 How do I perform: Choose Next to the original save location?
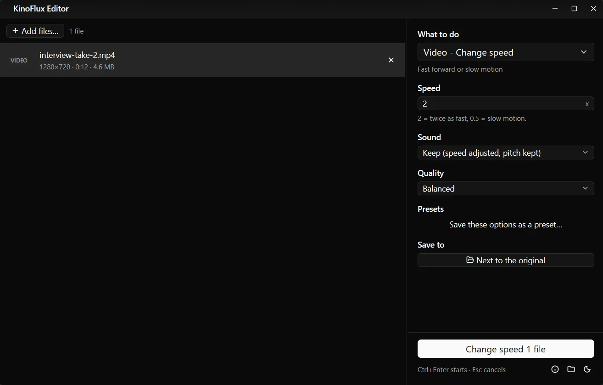[506, 260]
